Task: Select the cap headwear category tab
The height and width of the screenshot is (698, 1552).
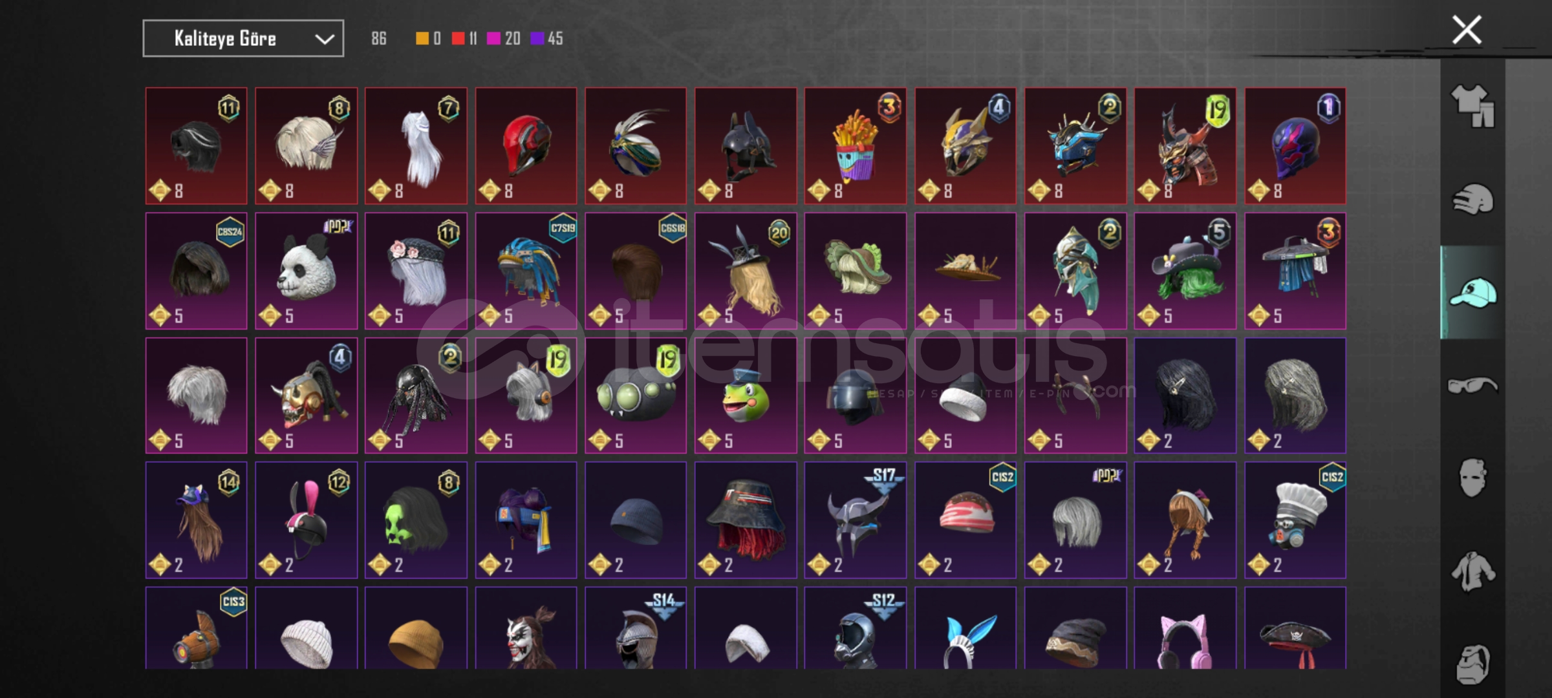Action: tap(1472, 293)
